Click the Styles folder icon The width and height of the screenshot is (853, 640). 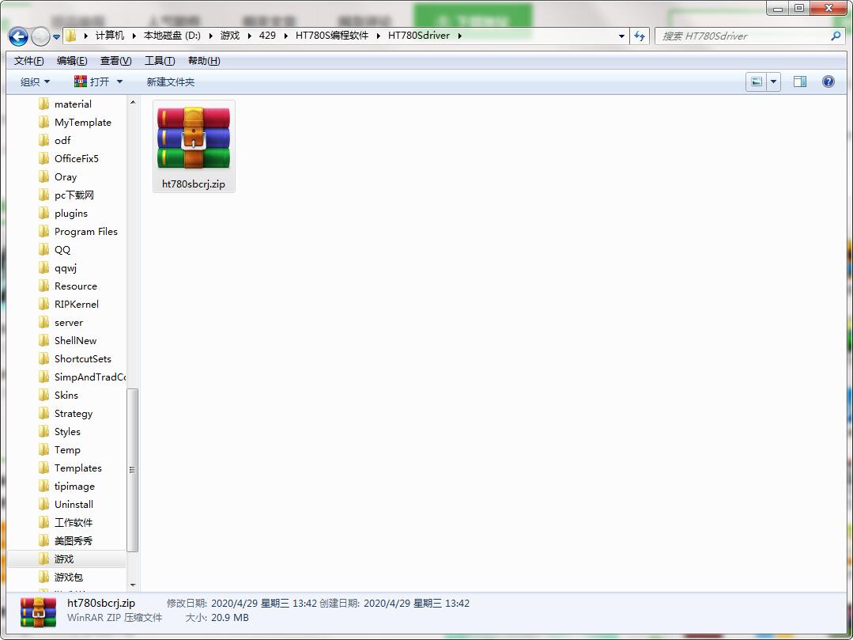tap(44, 432)
